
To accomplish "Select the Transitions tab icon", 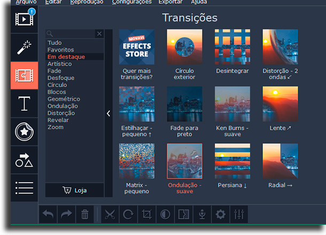I will click(x=25, y=75).
